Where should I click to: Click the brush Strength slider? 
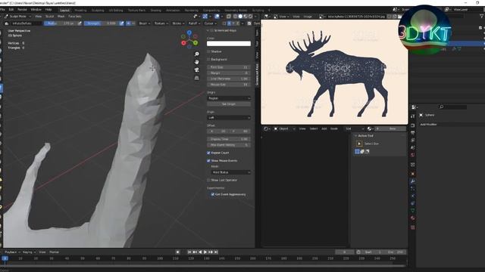(101, 23)
